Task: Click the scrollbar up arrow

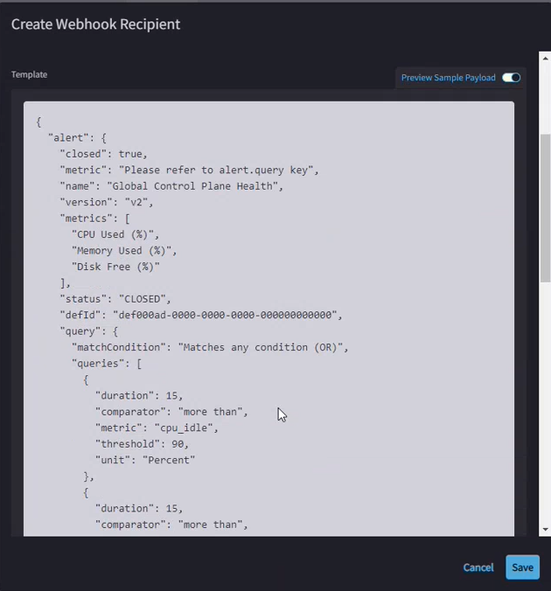Action: [x=546, y=59]
